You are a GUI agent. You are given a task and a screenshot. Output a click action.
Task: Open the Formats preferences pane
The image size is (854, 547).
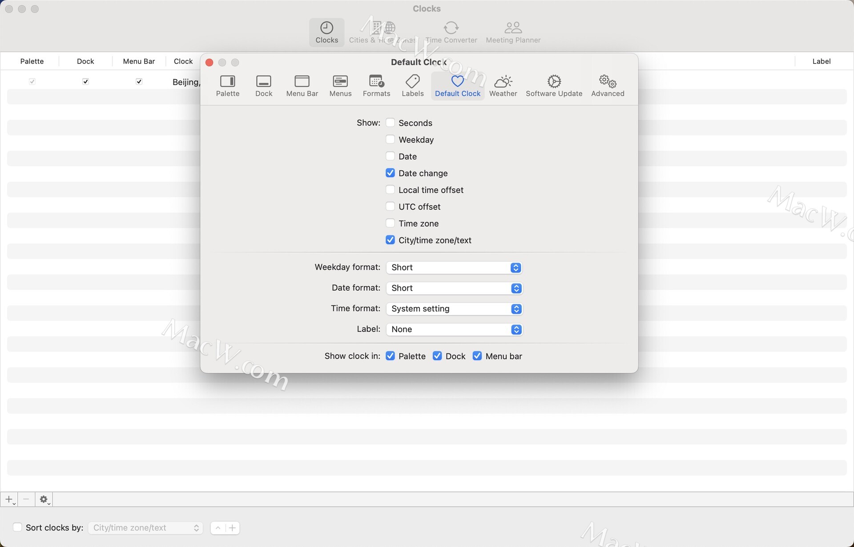click(x=376, y=86)
